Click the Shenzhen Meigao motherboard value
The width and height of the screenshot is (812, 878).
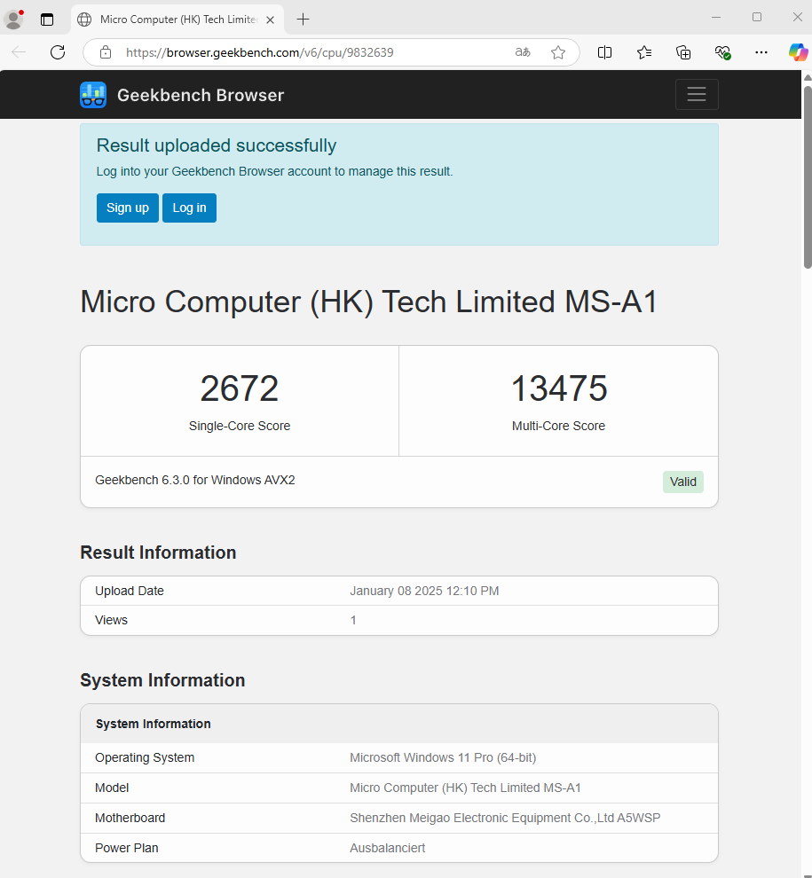(x=505, y=818)
